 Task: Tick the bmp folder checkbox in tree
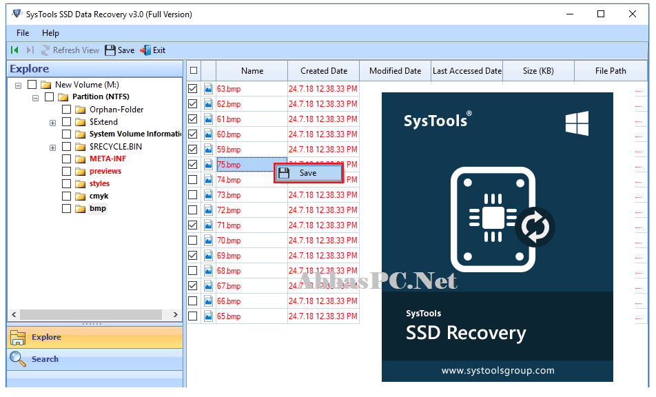click(67, 208)
